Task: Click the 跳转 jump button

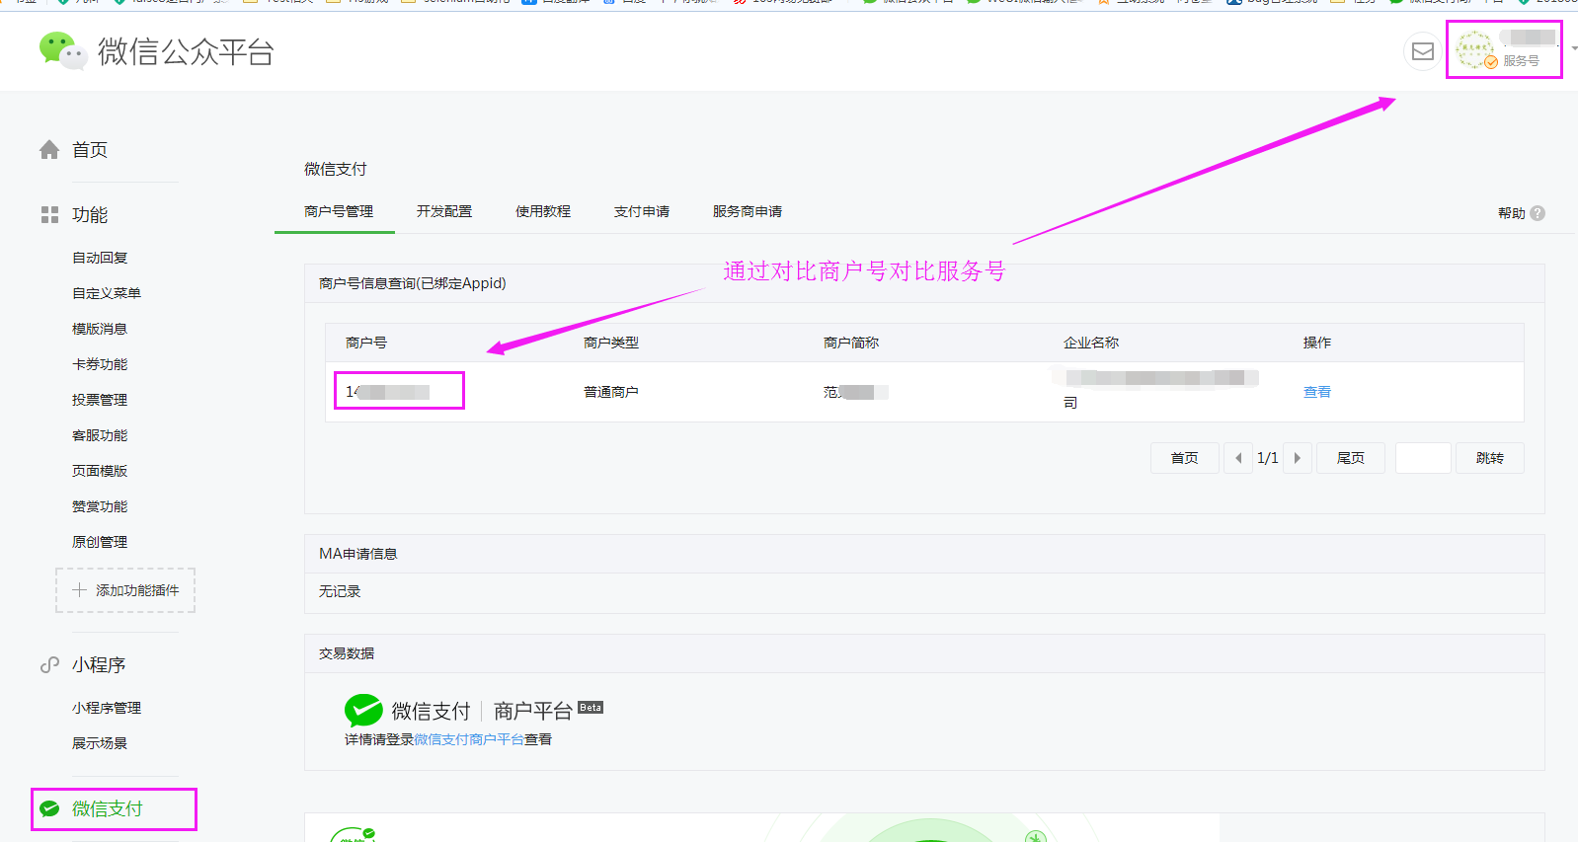Action: click(1490, 458)
